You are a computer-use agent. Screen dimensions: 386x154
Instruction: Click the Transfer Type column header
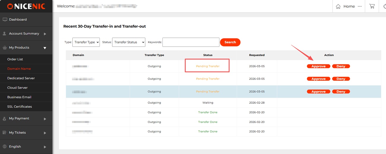154,55
